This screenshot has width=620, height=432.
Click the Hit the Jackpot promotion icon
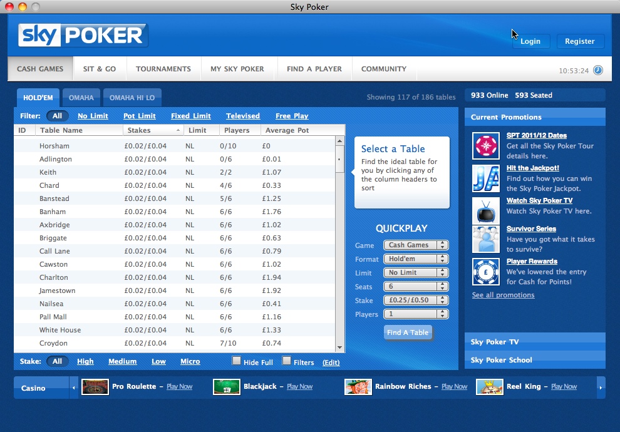coord(485,178)
